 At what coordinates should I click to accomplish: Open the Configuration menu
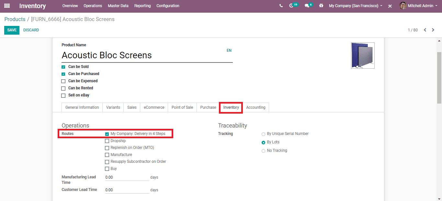point(168,6)
